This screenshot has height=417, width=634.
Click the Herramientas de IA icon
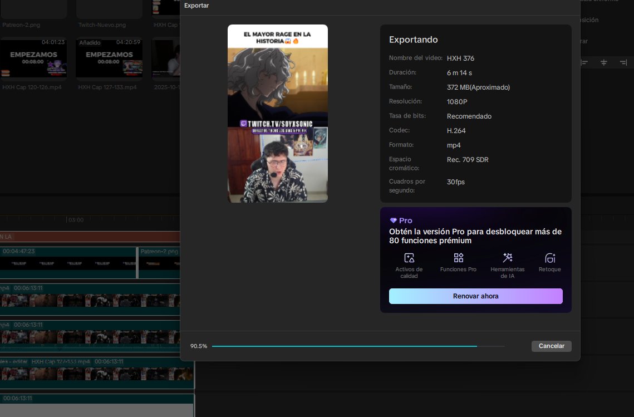coord(508,258)
